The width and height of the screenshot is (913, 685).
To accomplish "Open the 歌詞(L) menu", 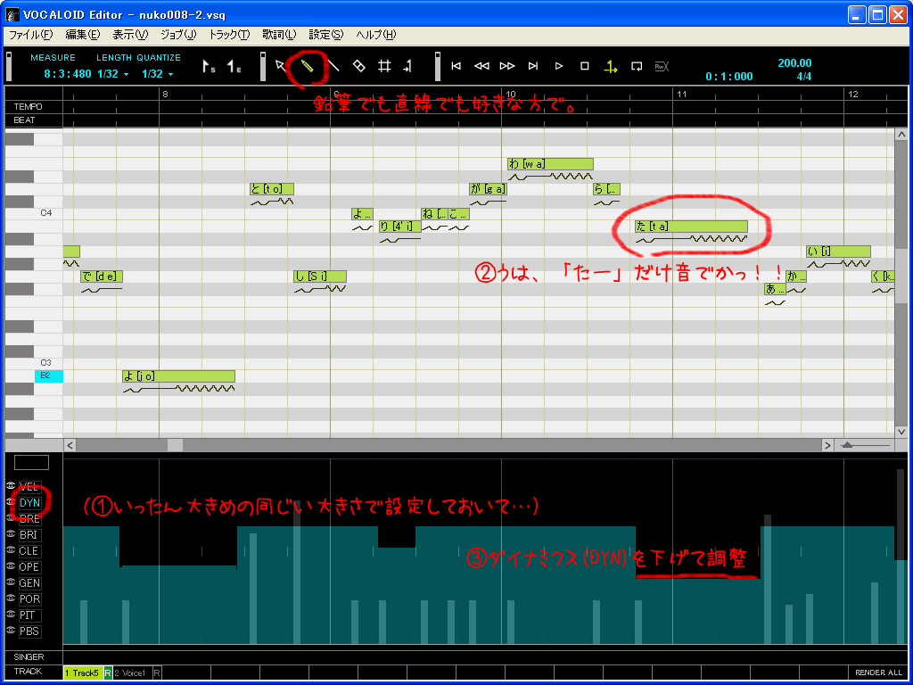I will pos(279,35).
